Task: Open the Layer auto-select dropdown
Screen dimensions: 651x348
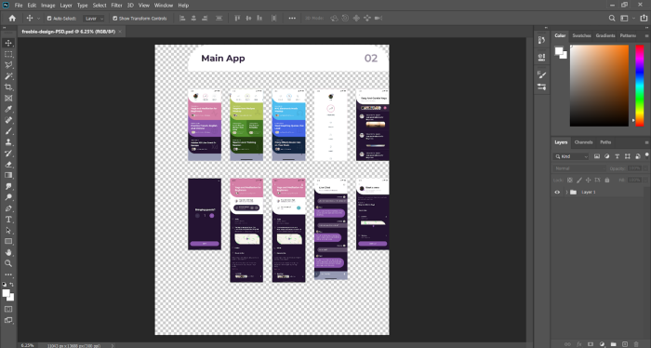Action: pos(94,19)
